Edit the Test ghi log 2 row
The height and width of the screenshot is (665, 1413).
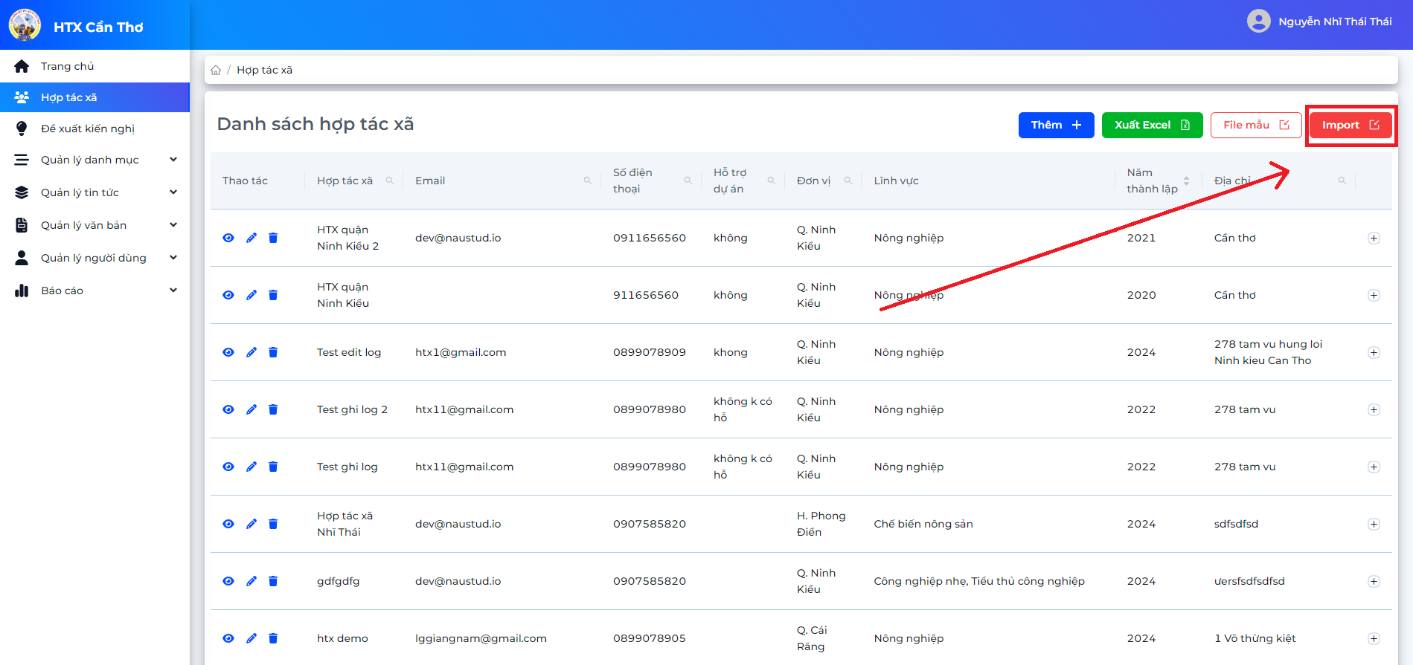251,409
